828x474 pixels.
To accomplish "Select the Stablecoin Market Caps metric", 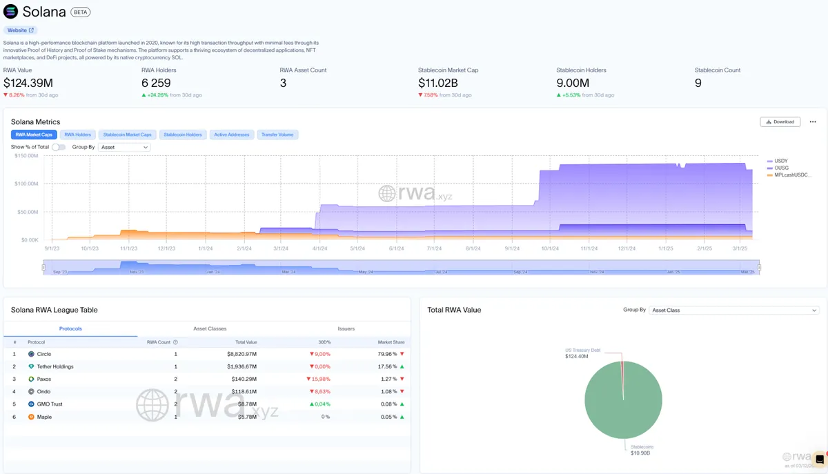I will point(127,135).
